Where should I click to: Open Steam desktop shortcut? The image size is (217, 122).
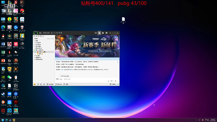pos(3,94)
